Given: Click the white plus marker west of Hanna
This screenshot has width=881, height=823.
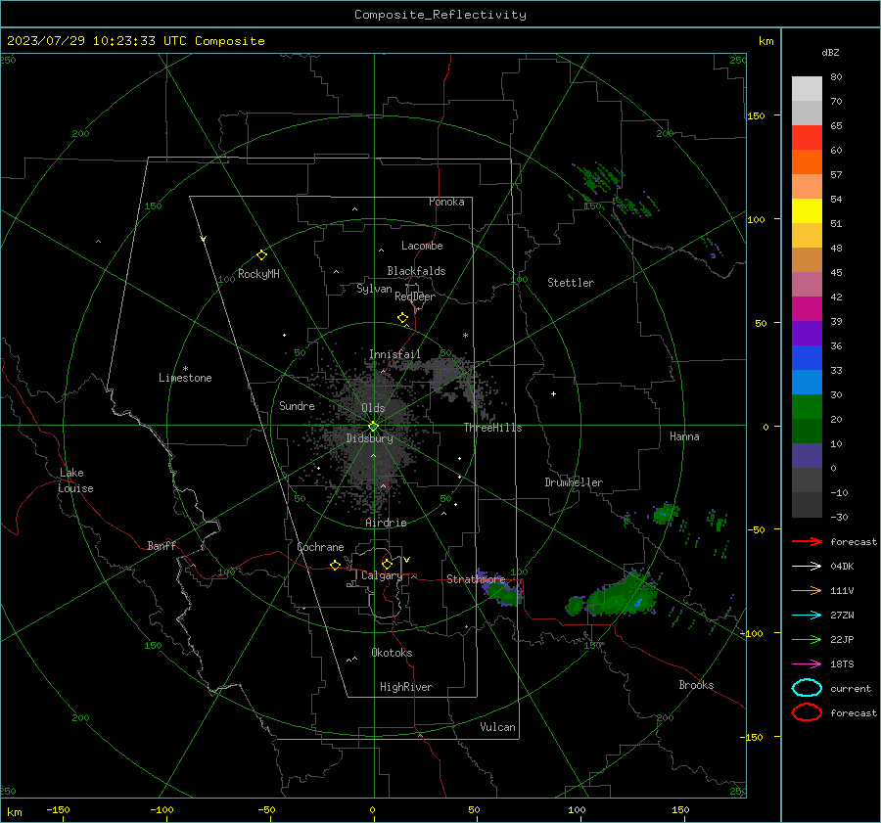Looking at the screenshot, I should click(553, 393).
